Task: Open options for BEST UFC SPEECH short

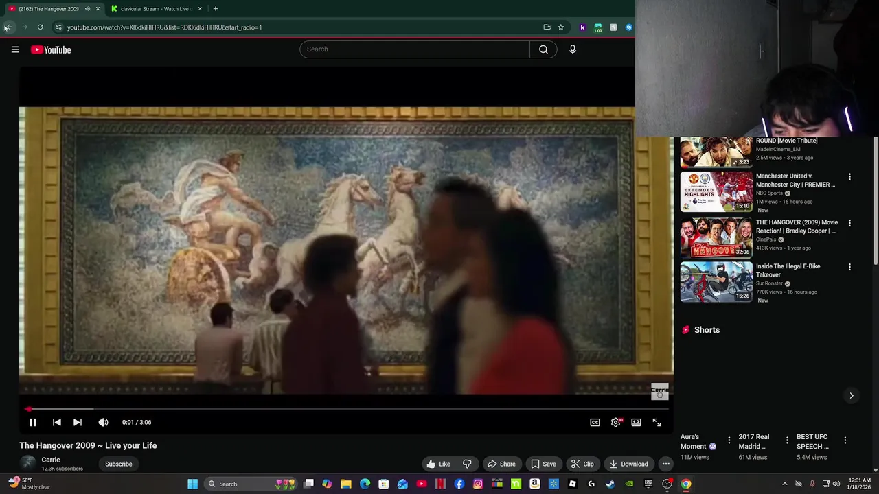Action: click(845, 440)
